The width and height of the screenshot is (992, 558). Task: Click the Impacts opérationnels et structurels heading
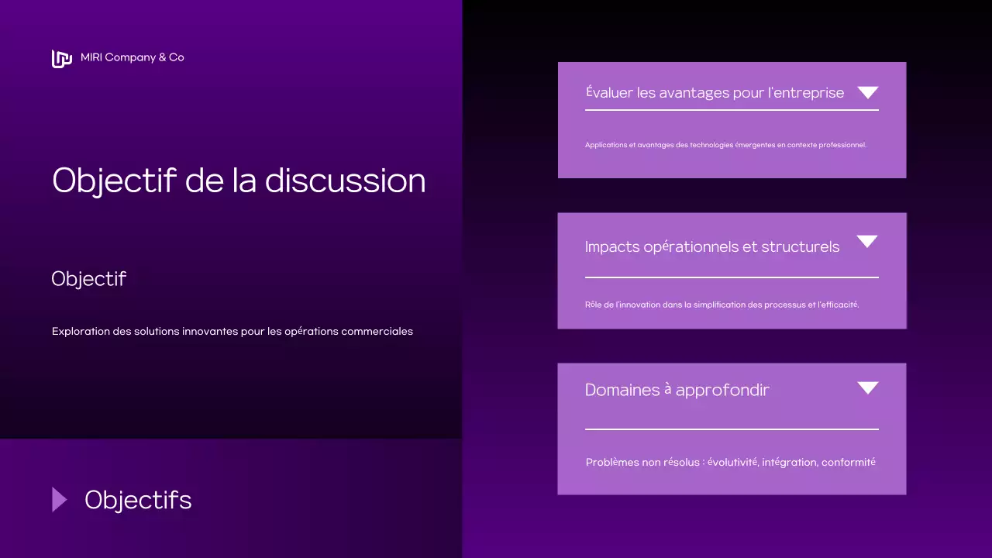pyautogui.click(x=712, y=246)
